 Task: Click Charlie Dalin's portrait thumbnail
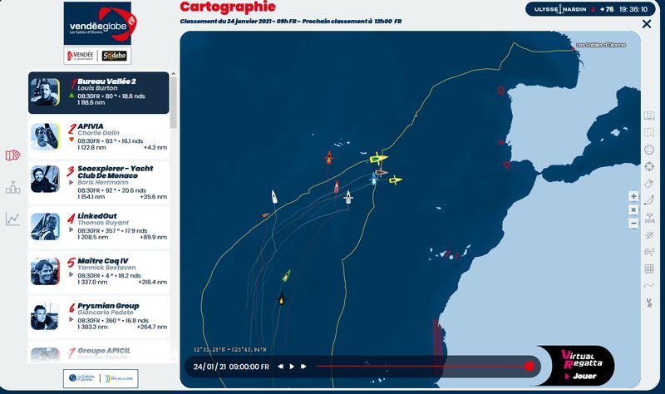point(45,136)
